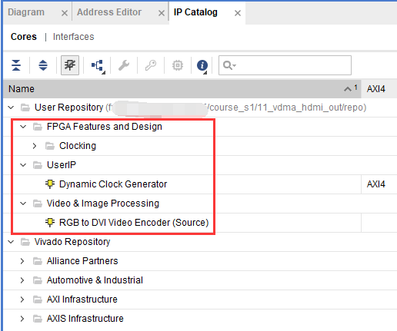Toggle the hide incompatible IP filter button
397x331 pixels.
click(x=70, y=65)
